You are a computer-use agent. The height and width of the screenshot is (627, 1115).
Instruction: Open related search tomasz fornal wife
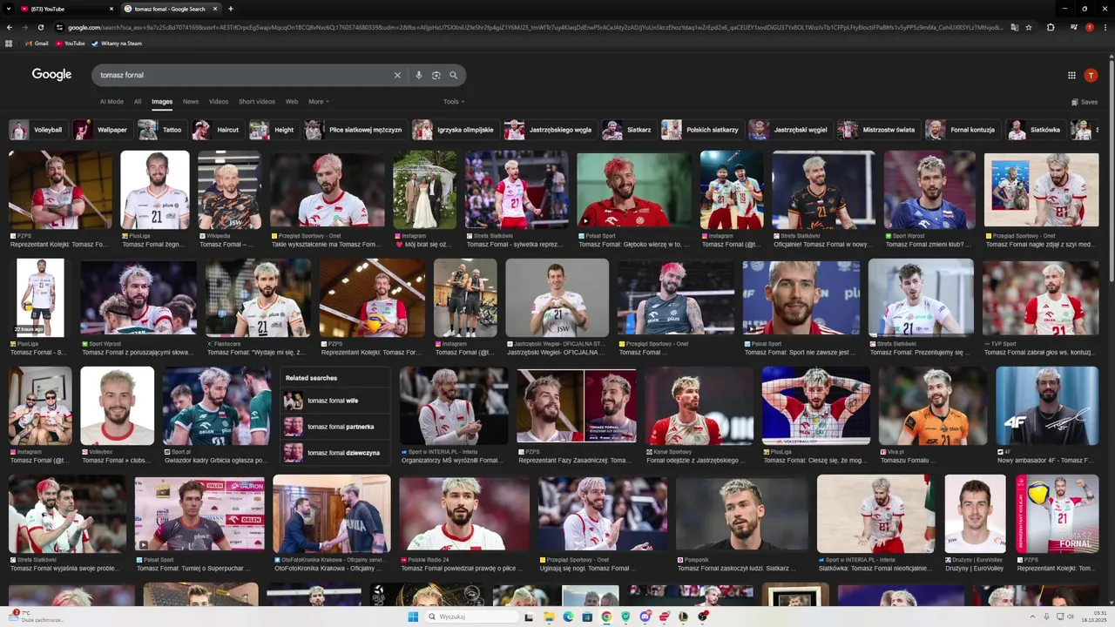335,401
